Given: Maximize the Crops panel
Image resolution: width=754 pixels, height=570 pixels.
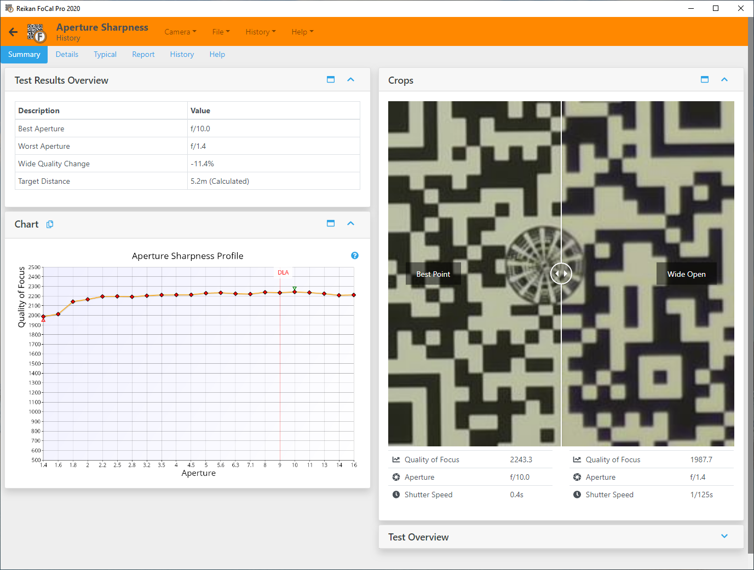Looking at the screenshot, I should (705, 79).
